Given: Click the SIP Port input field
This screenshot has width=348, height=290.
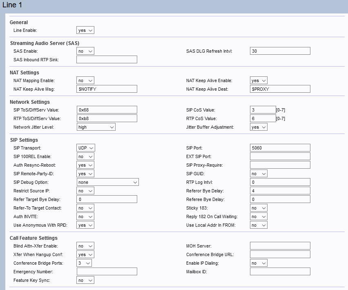Looking at the screenshot, I should tap(280, 148).
